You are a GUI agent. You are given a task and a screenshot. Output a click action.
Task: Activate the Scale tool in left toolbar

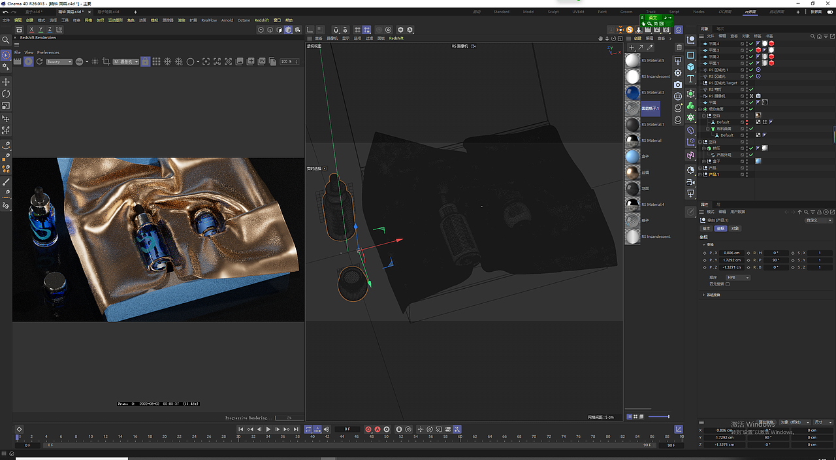click(6, 105)
